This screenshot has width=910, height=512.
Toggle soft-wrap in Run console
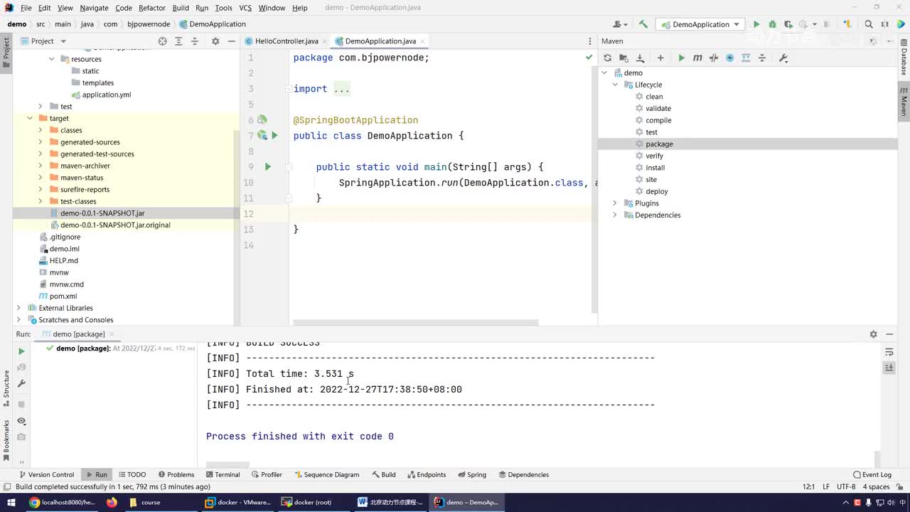tap(889, 352)
